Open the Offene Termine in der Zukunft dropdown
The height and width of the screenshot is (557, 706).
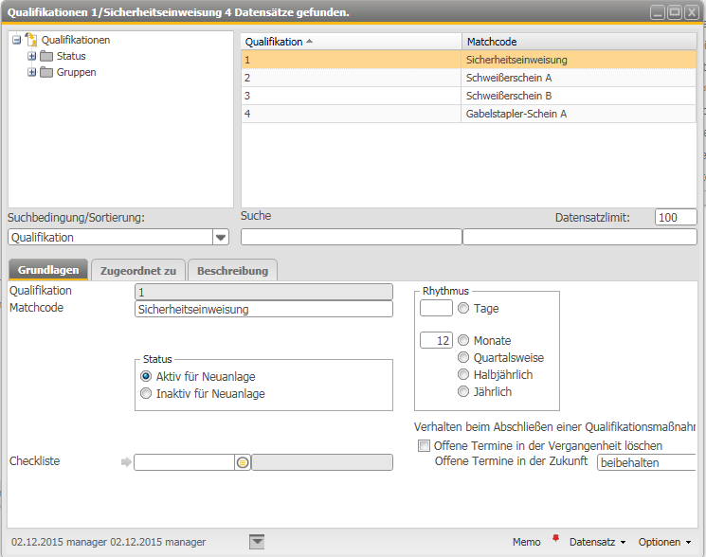pos(646,462)
